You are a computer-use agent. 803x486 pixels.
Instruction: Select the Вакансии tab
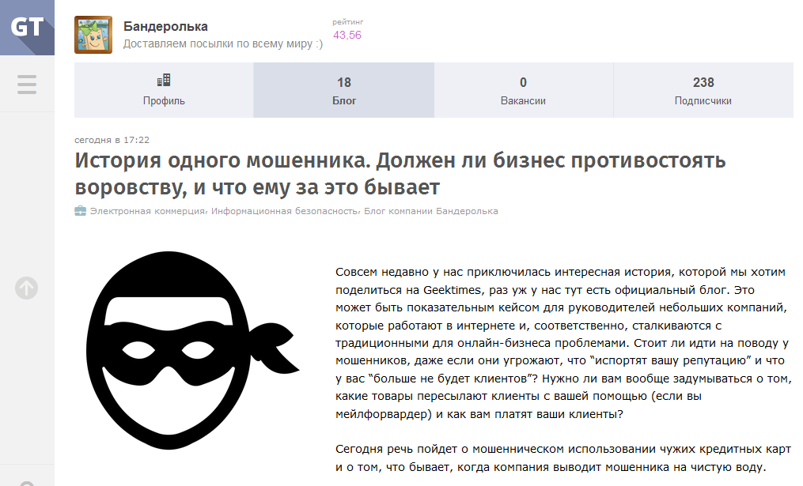[523, 90]
